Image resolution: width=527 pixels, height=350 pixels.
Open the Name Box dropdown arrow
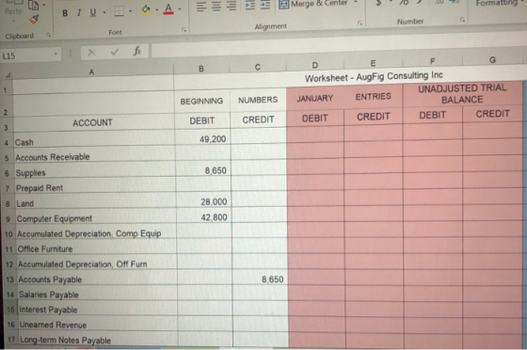point(56,54)
